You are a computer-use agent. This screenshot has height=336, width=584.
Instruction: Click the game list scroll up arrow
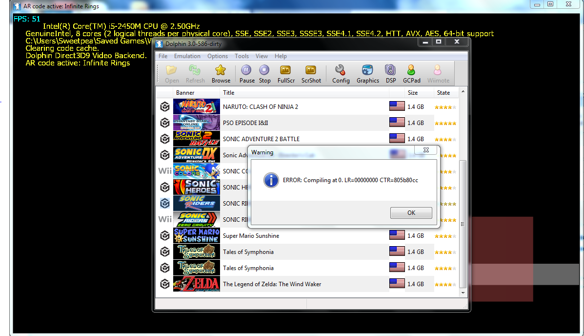coord(463,91)
